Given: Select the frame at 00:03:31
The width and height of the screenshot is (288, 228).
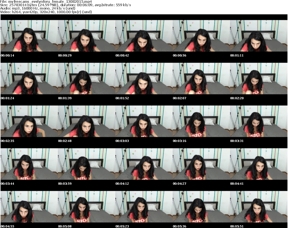Looking at the screenshot, I should pyautogui.click(x=259, y=121).
